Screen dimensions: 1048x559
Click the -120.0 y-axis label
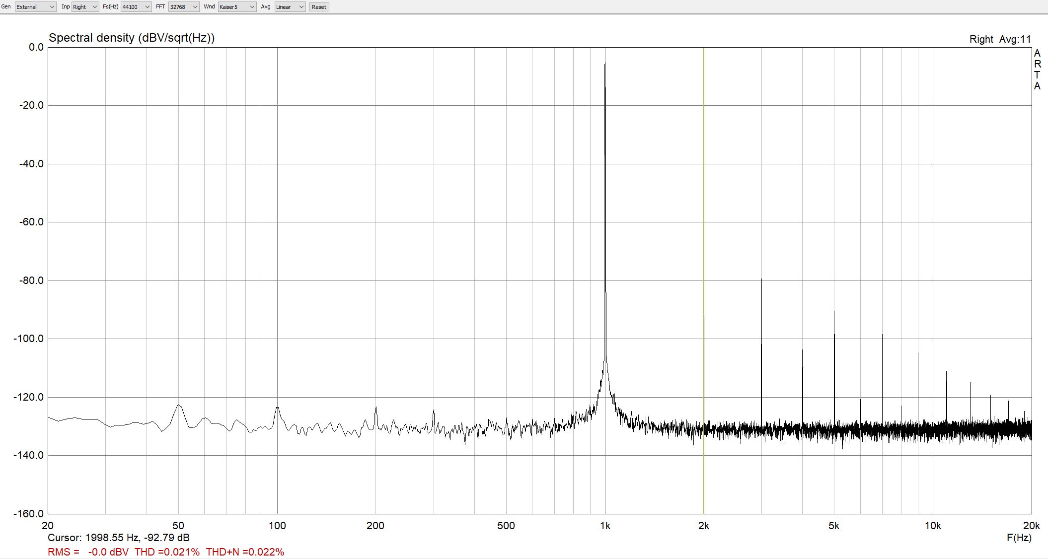(x=29, y=397)
